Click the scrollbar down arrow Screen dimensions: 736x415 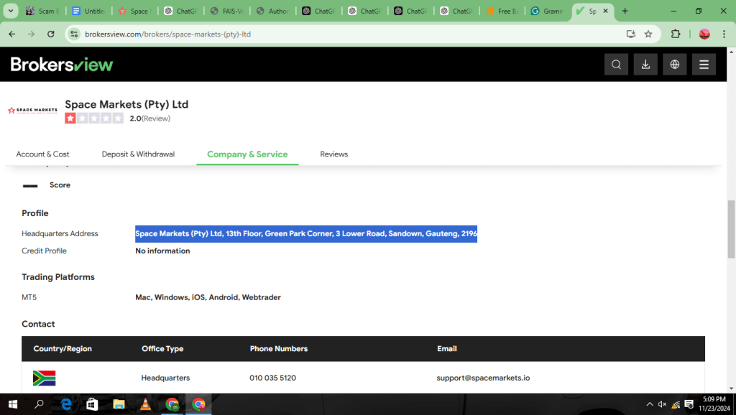[x=731, y=388]
